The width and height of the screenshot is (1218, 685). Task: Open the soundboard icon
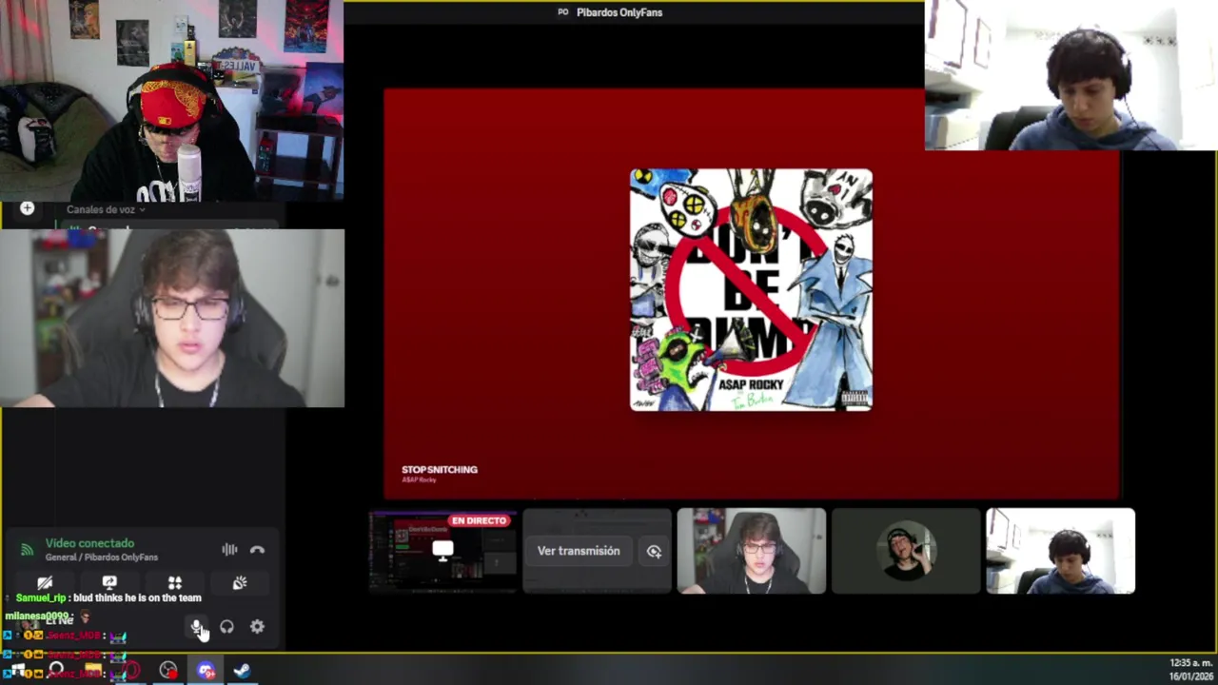click(x=240, y=582)
